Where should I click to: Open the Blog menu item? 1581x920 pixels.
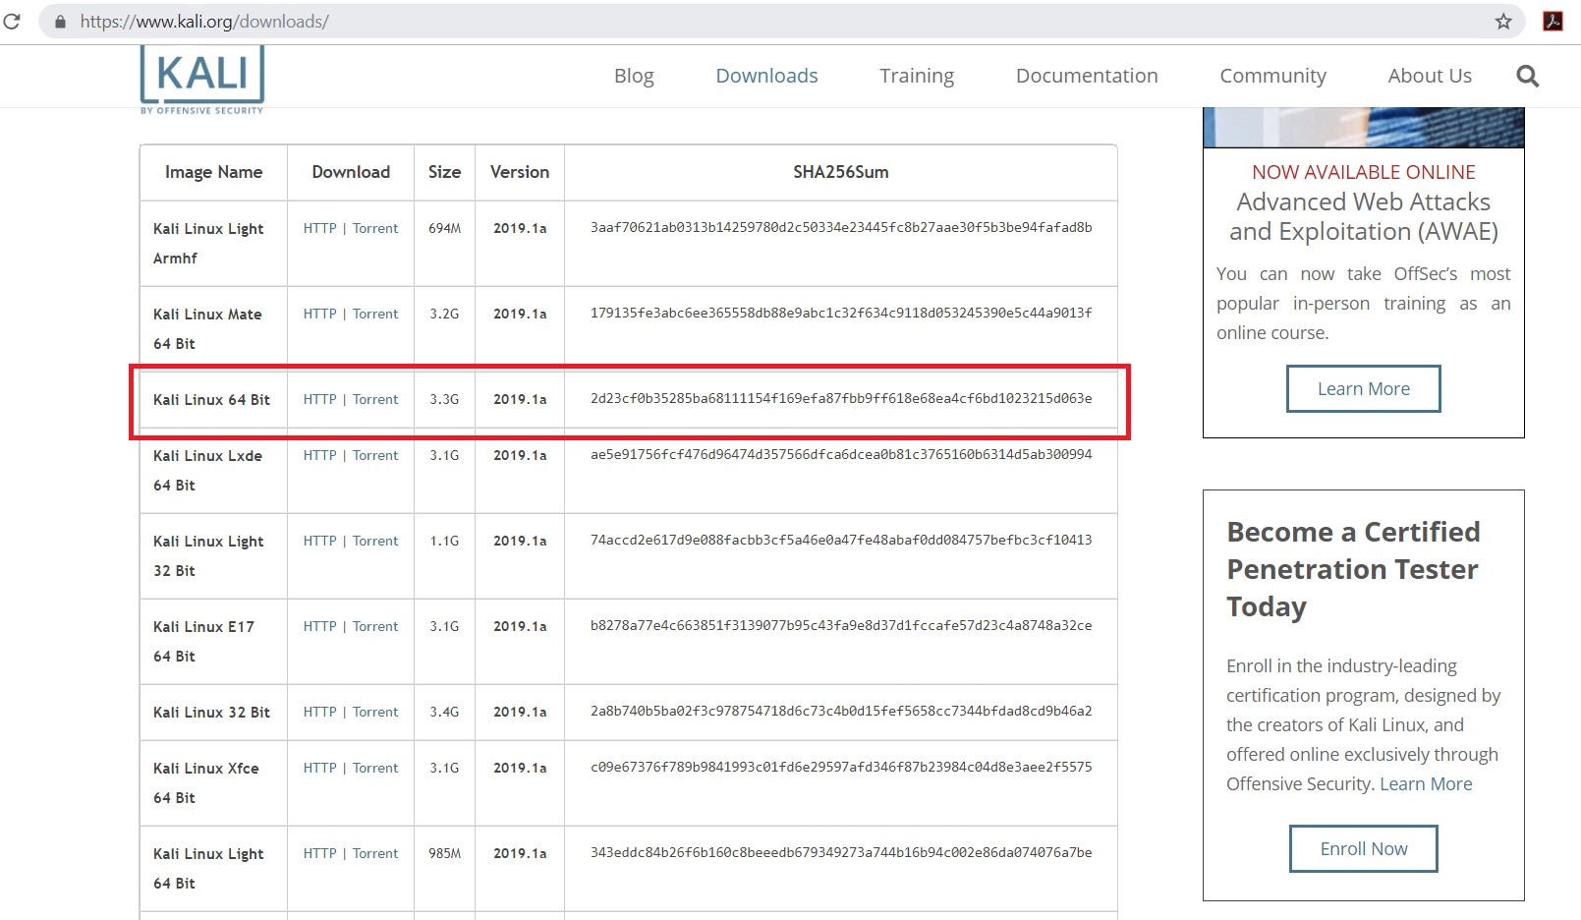click(634, 76)
